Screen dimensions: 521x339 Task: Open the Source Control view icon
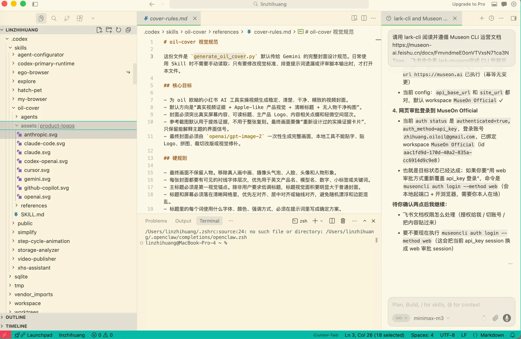coord(67,18)
